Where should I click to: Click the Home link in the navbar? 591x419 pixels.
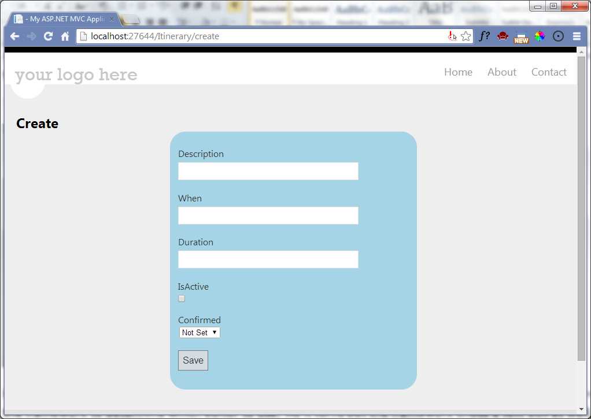458,72
